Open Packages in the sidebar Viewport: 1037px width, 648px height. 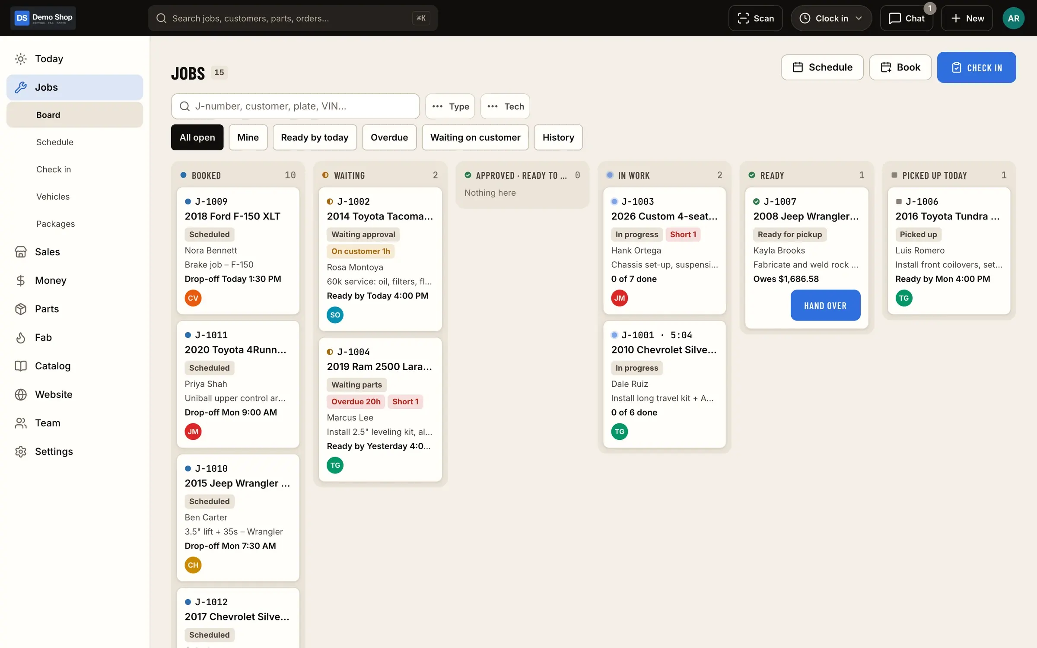coord(75,224)
